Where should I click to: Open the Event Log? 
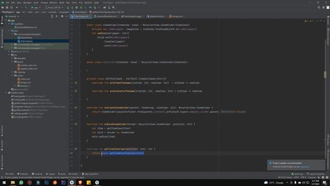click(x=297, y=174)
